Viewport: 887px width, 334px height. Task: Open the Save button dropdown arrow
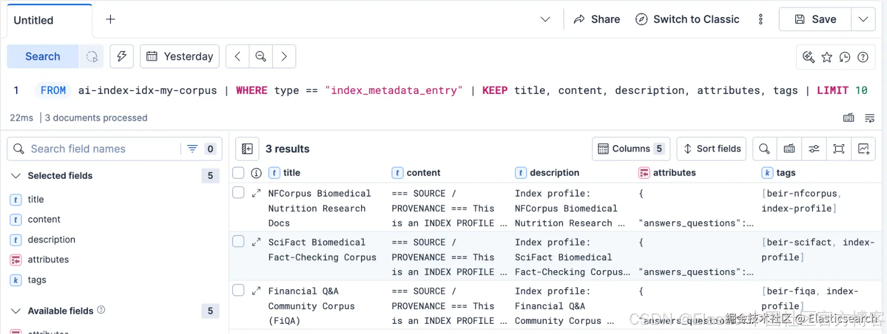863,19
